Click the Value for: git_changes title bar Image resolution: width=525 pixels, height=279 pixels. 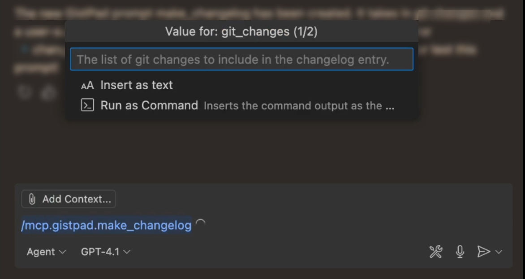click(x=242, y=31)
